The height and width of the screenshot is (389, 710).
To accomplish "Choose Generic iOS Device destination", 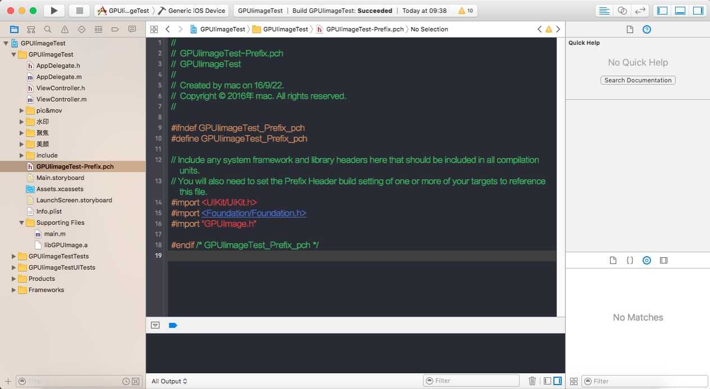I will pos(192,11).
